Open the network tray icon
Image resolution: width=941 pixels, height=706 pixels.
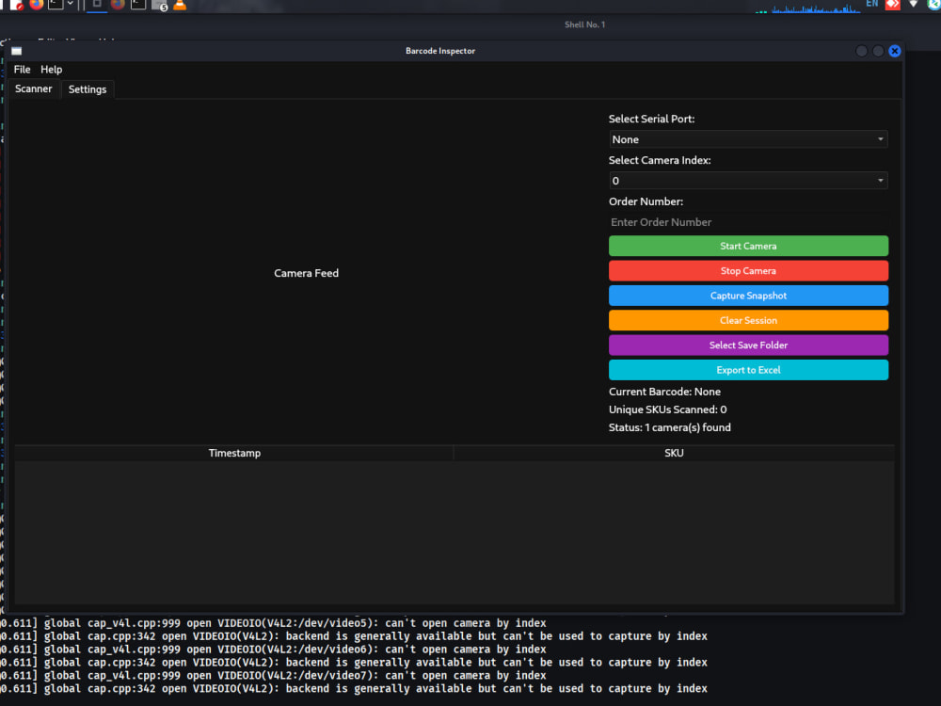(x=914, y=4)
